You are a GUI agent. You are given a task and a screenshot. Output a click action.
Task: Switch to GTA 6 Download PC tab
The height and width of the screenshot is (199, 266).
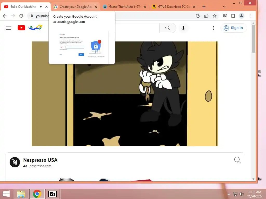(174, 7)
